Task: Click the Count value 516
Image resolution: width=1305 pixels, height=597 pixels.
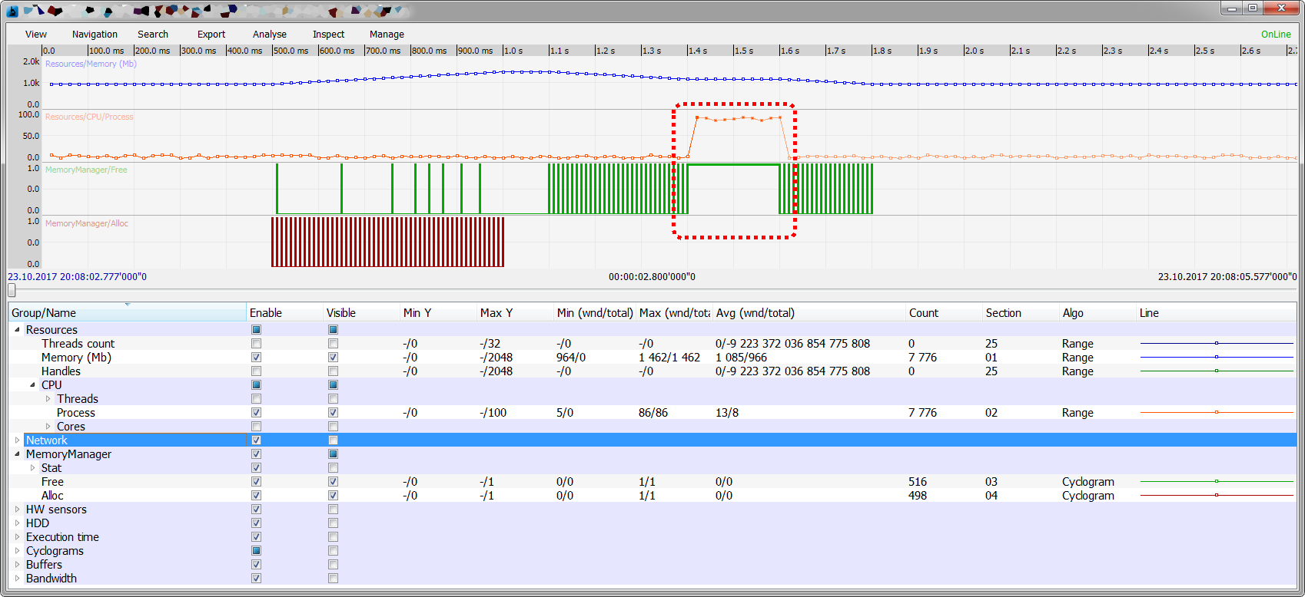Action: (918, 482)
